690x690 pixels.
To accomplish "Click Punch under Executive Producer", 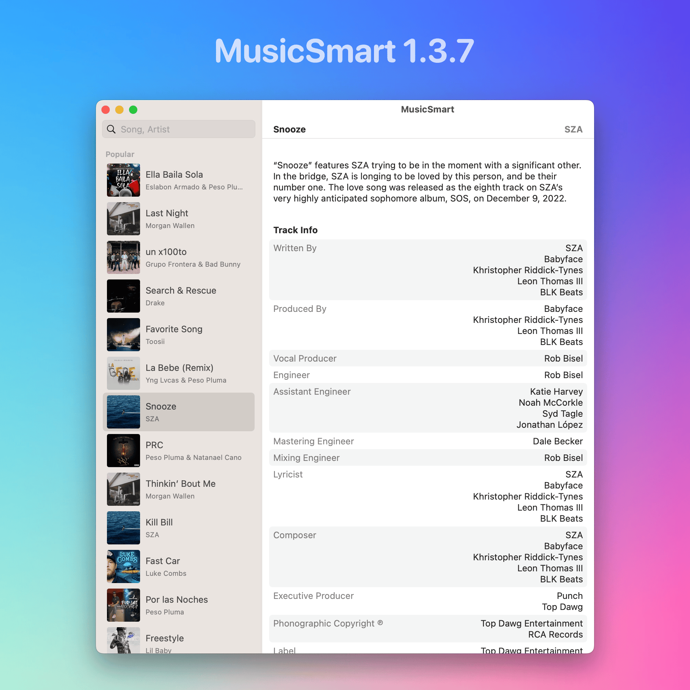I will point(570,596).
